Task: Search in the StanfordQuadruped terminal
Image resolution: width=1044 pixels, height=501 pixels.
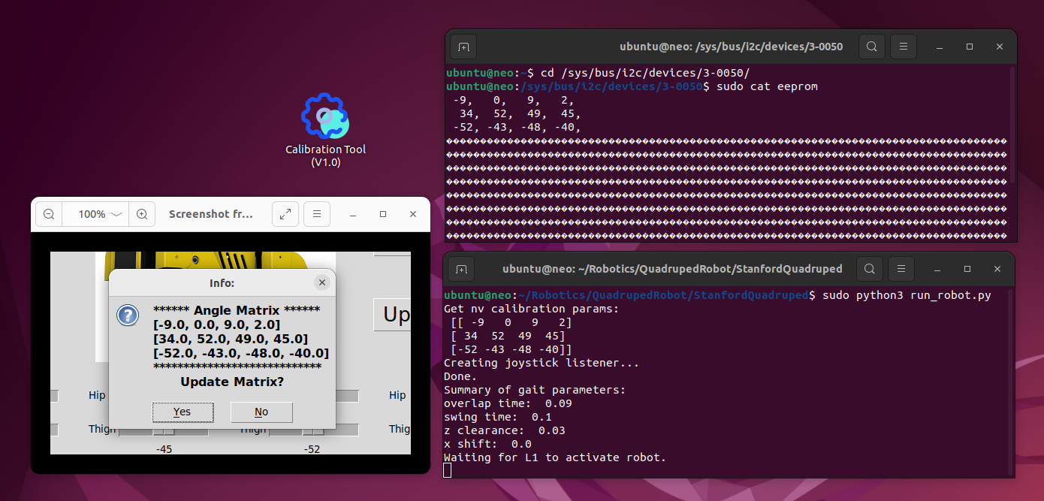Action: point(869,268)
